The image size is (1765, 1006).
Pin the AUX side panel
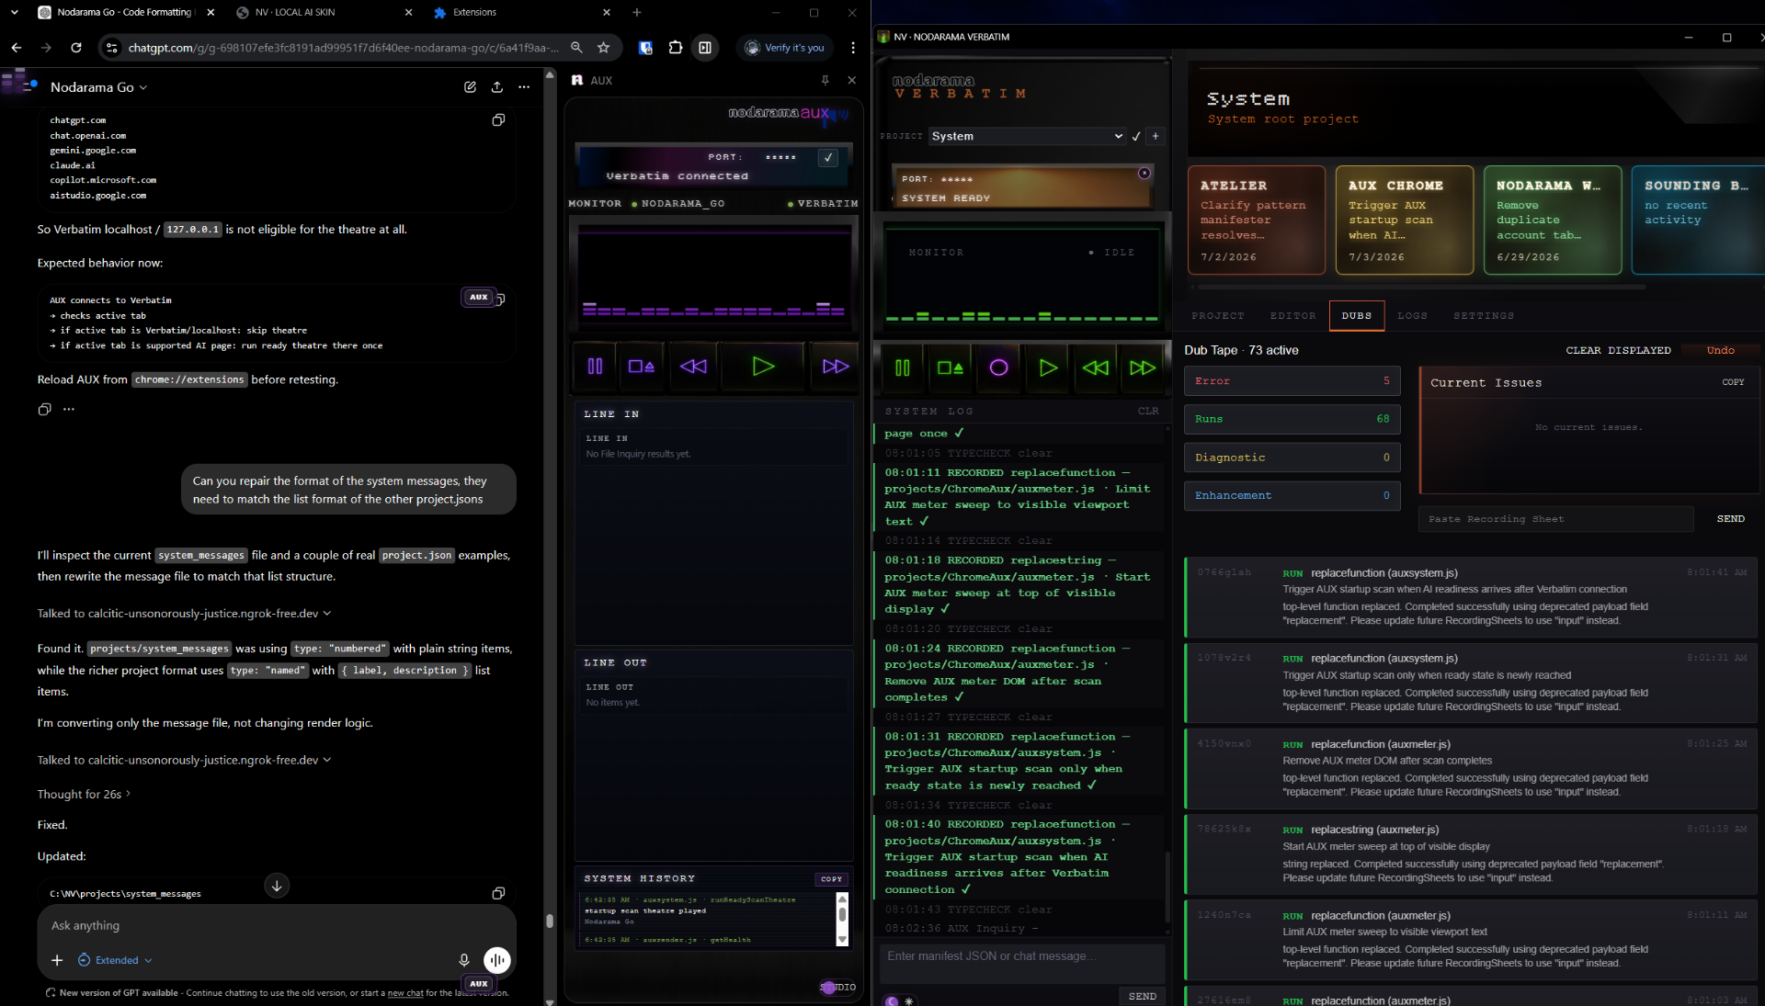click(825, 81)
